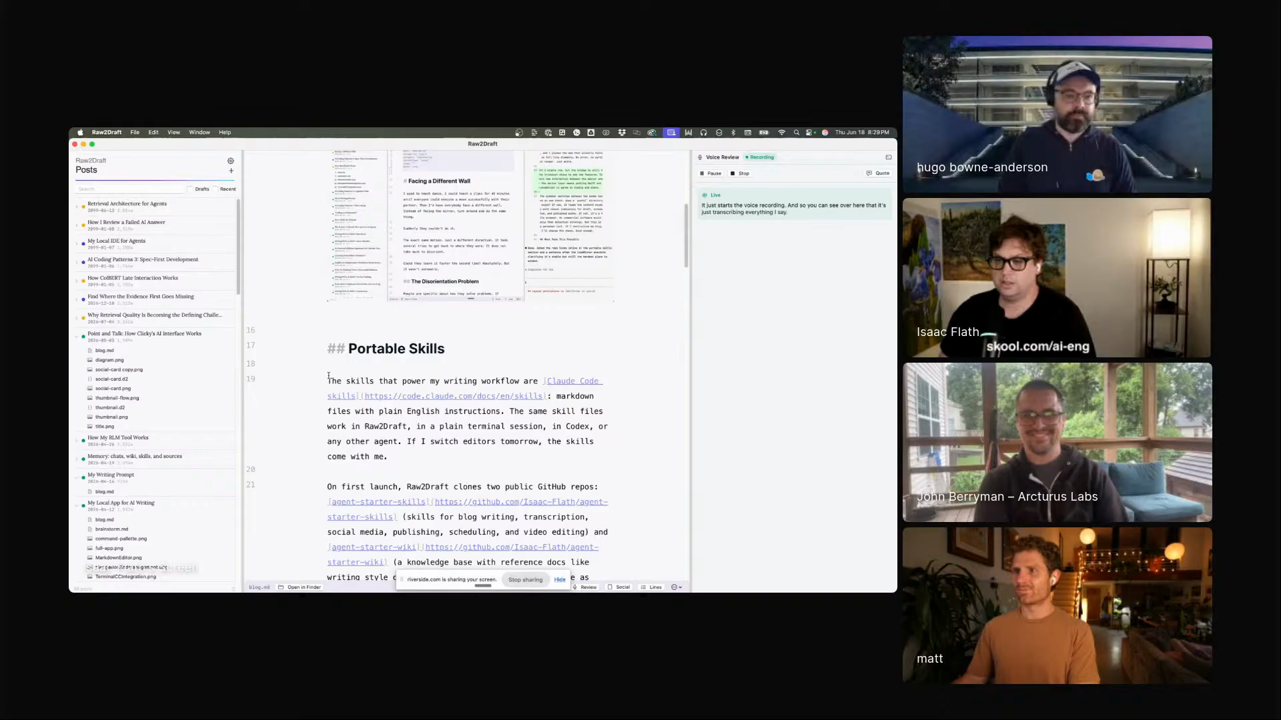Image resolution: width=1281 pixels, height=720 pixels.
Task: Collapse the Voice Review panel icon
Action: tap(889, 157)
